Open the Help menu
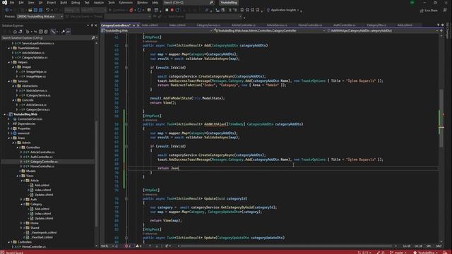This screenshot has height=254, width=452. (155, 3)
